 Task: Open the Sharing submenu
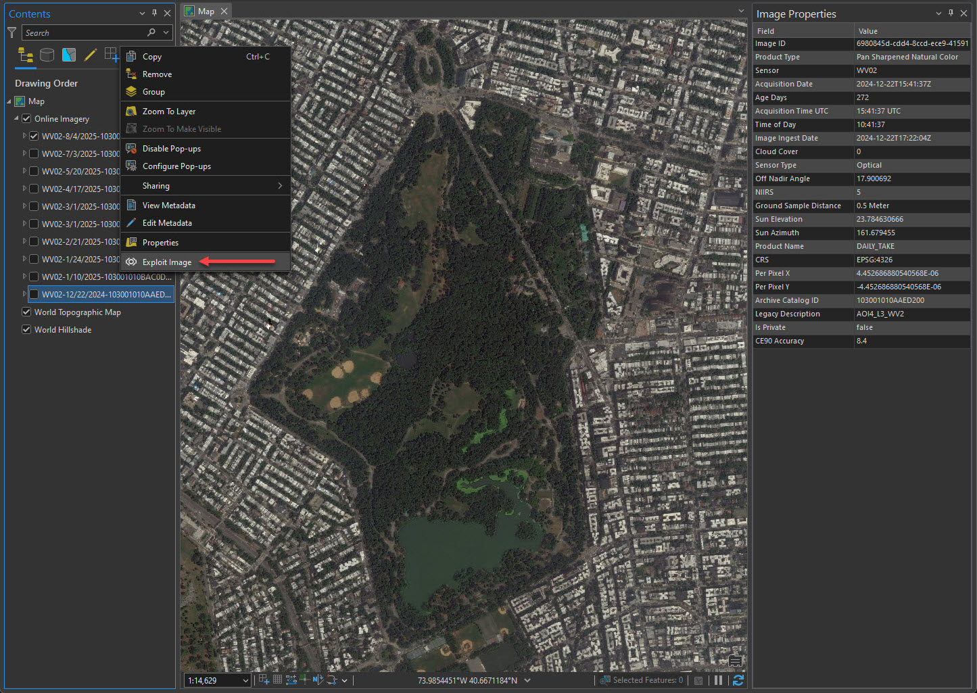click(x=206, y=186)
